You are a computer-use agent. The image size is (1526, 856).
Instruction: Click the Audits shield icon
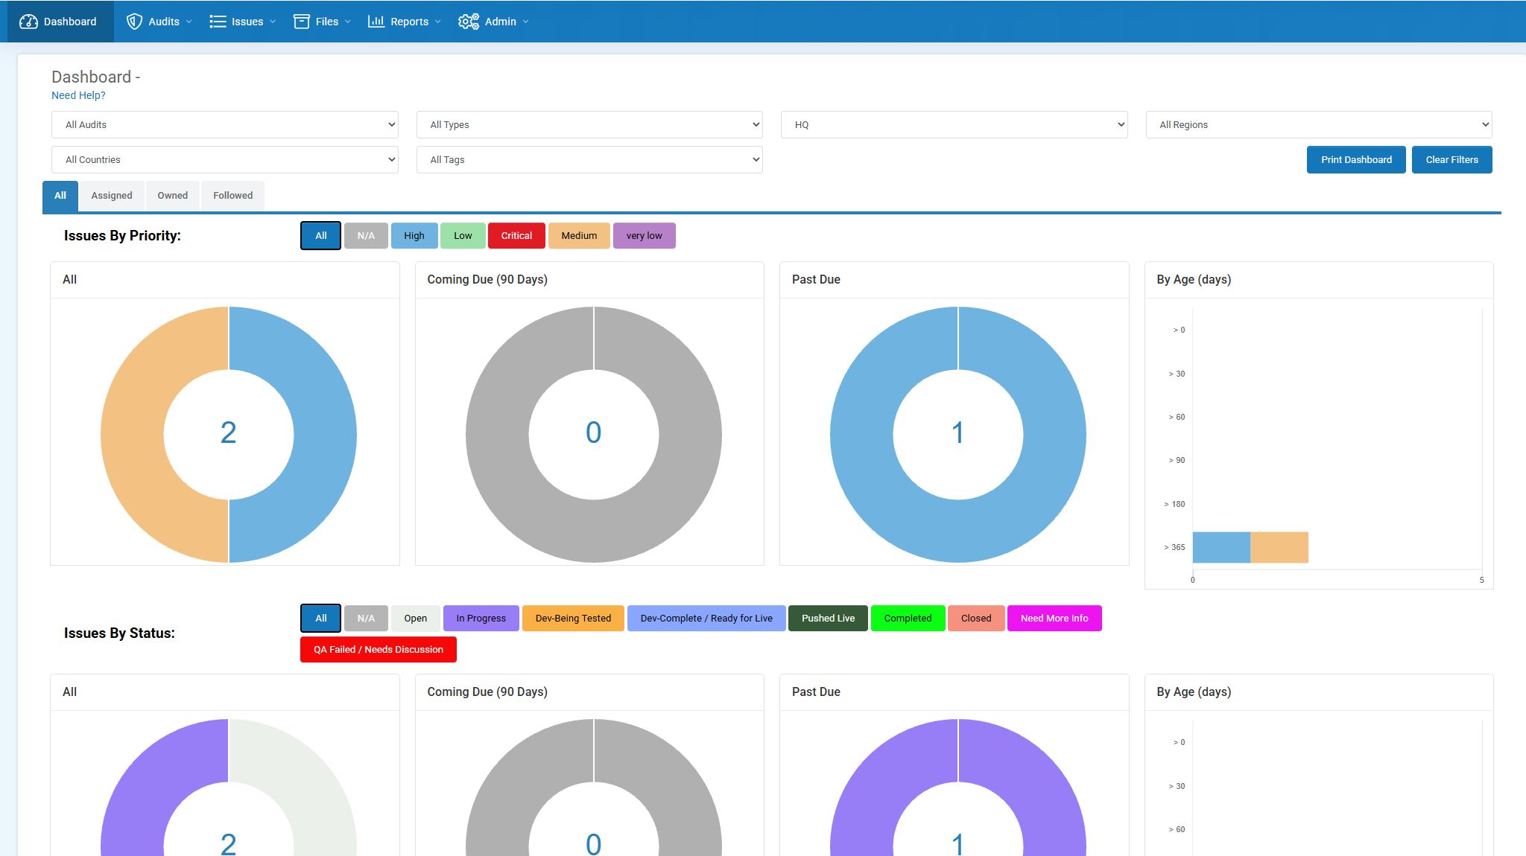134,22
